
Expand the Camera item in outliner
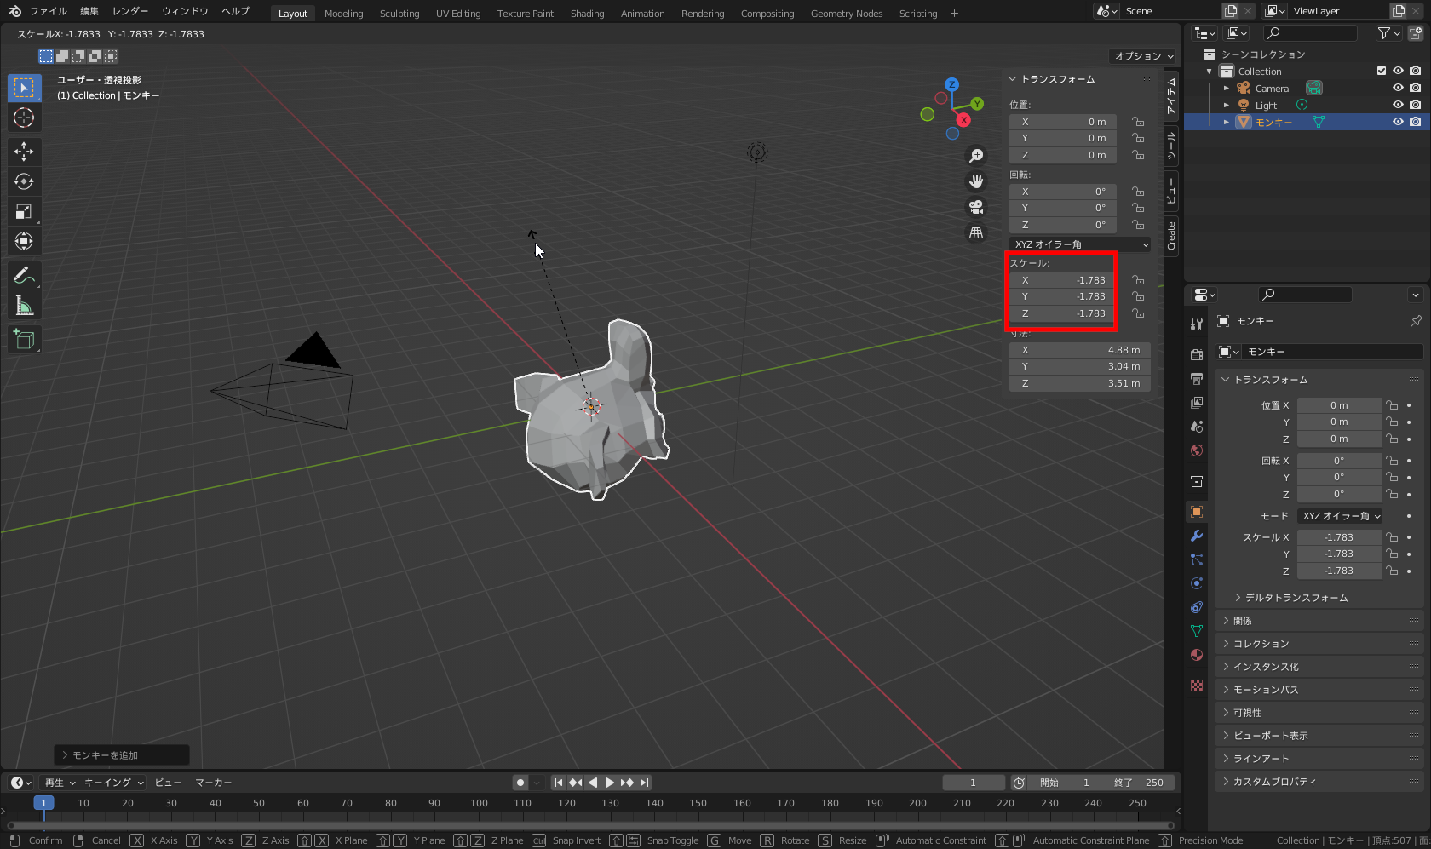[1227, 89]
